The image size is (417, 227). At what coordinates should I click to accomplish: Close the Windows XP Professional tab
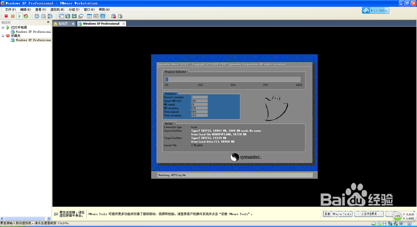(x=124, y=24)
